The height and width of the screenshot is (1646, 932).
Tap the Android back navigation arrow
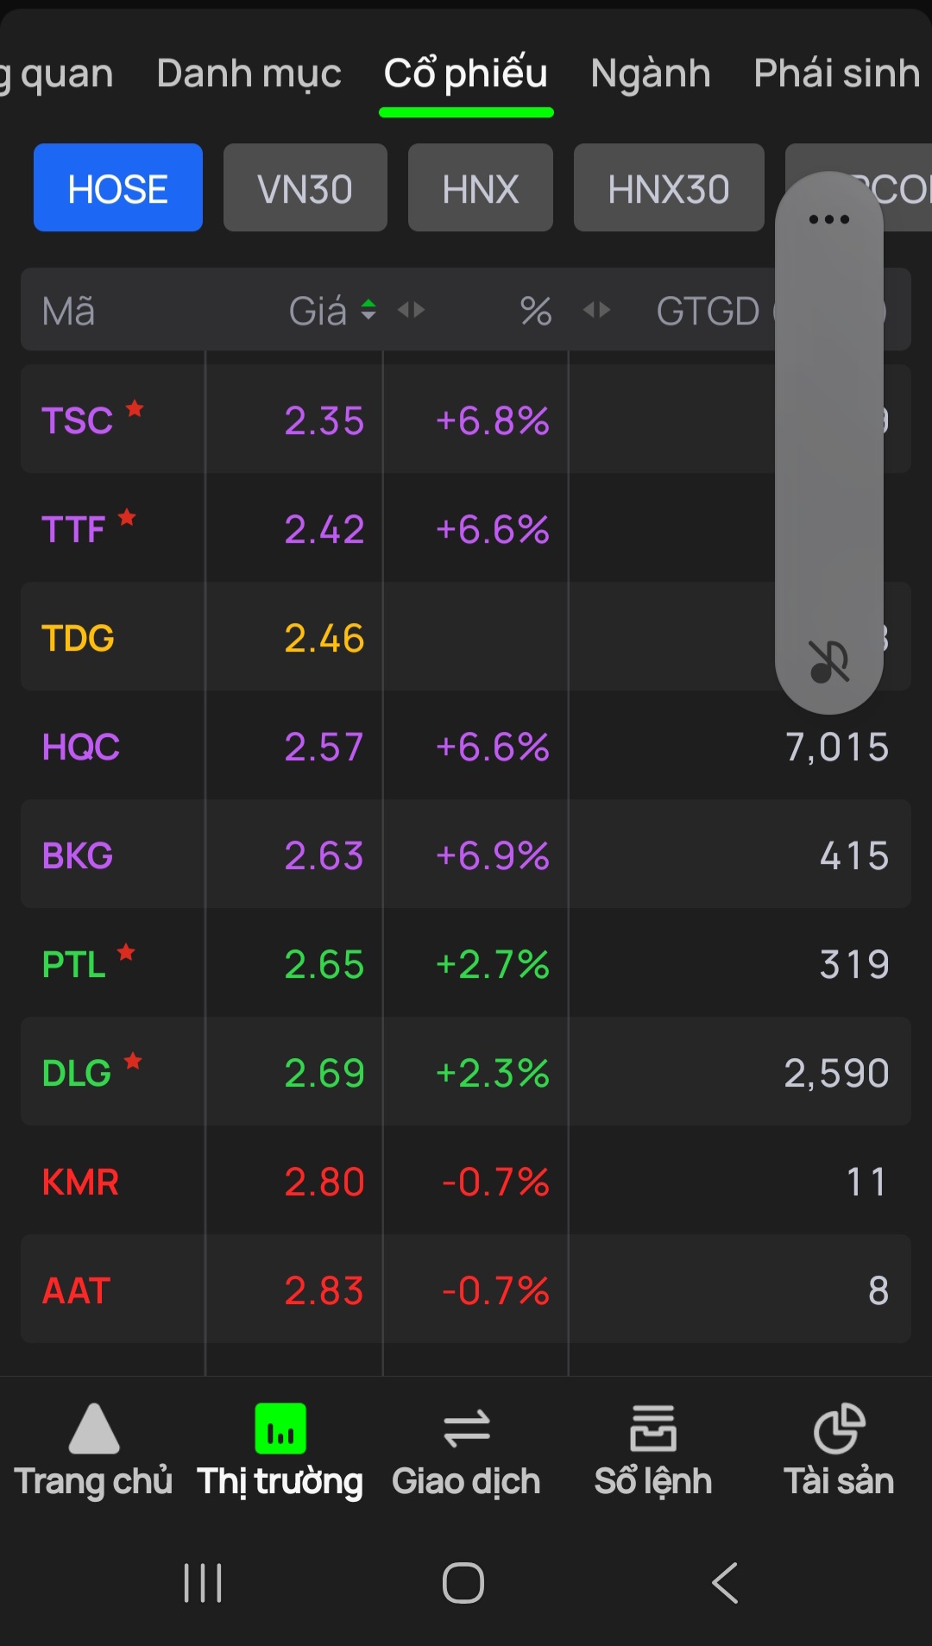point(725,1583)
